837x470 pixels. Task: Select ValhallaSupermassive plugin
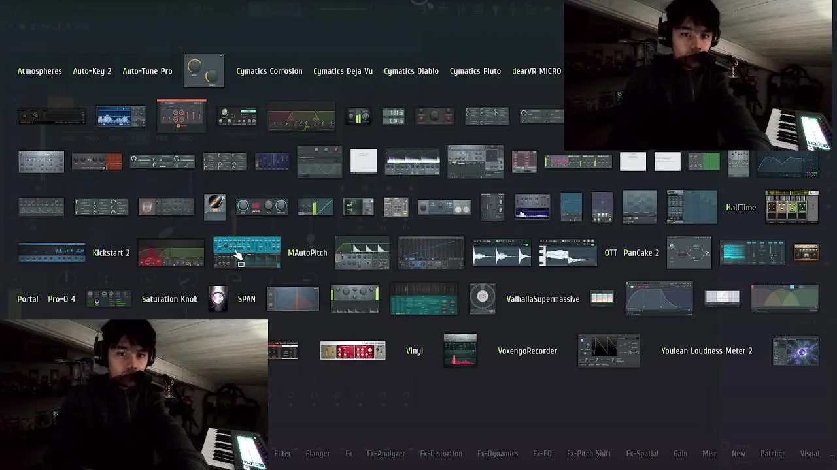(543, 299)
